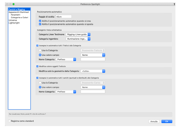Select Categorie e Colori pane
The image size is (181, 128).
19,17
